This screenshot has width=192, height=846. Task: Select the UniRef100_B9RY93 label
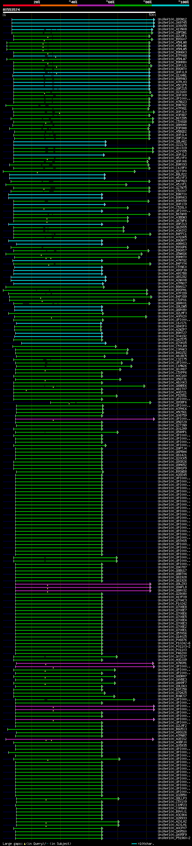(x=172, y=164)
